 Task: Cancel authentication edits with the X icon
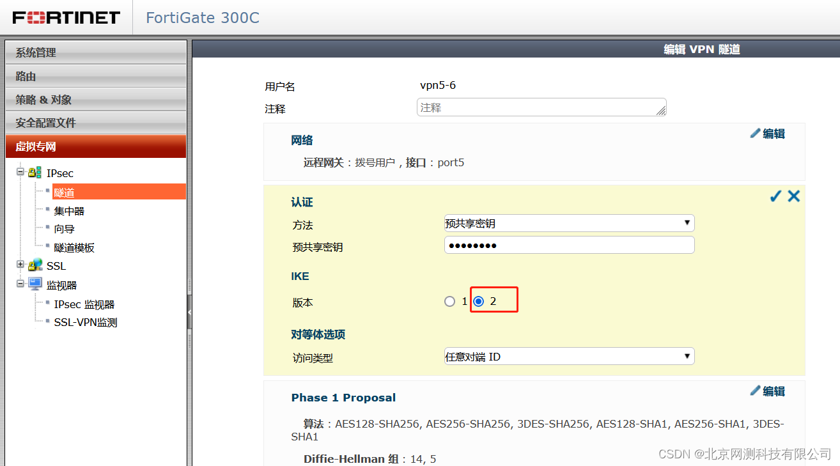794,196
